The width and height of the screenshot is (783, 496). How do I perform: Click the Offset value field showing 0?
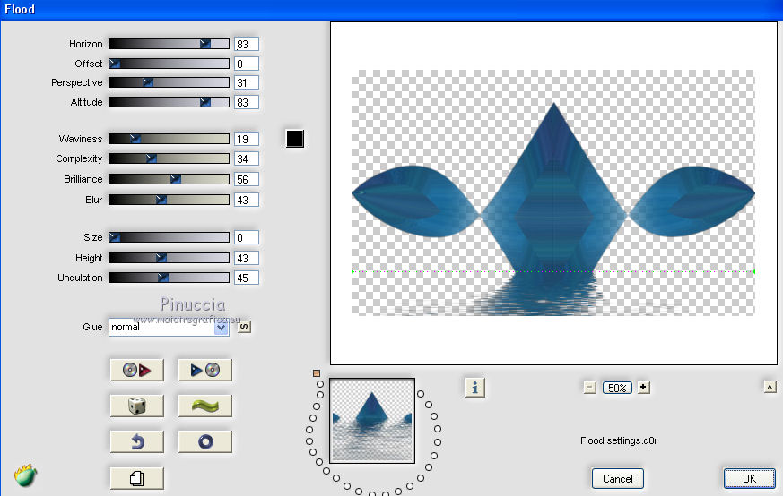(247, 64)
